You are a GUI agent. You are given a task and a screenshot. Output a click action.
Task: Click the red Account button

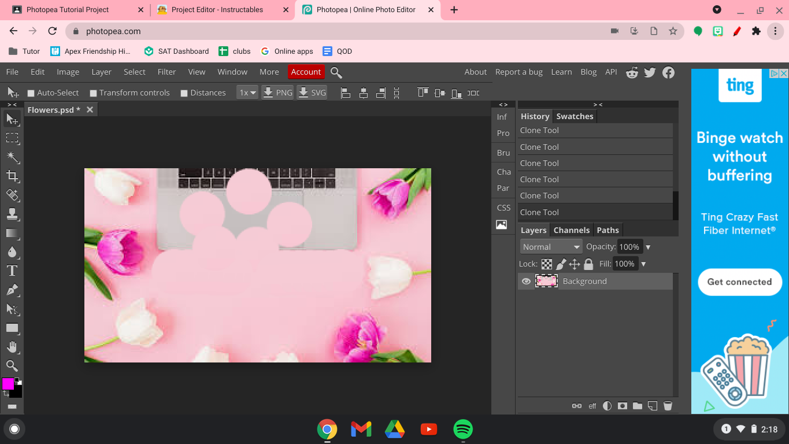[x=306, y=72]
